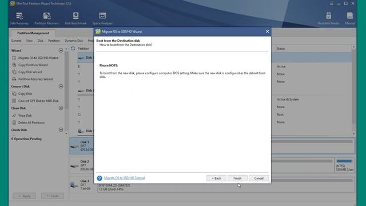This screenshot has width=366, height=206.
Task: Collapse the Wizard section
Action: coord(61,50)
